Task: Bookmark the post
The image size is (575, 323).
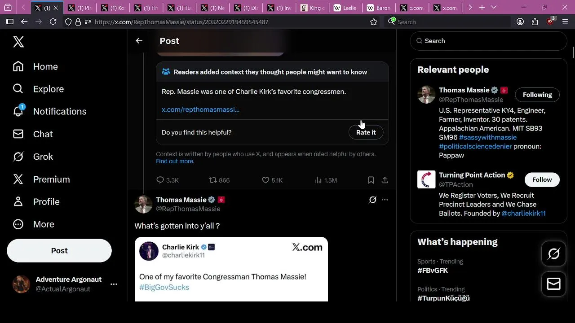Action: (371, 180)
